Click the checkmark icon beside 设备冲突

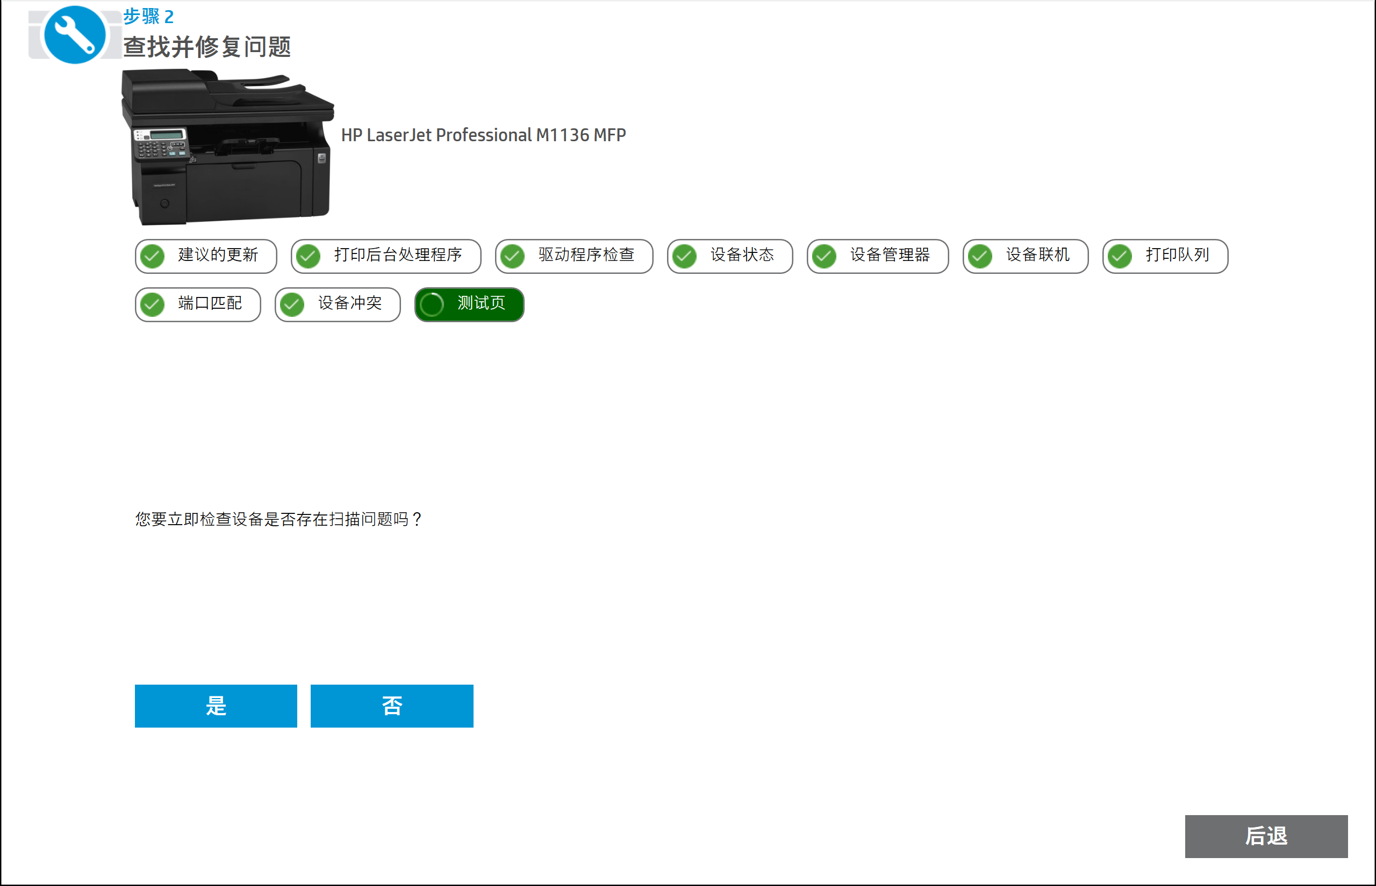click(x=292, y=304)
